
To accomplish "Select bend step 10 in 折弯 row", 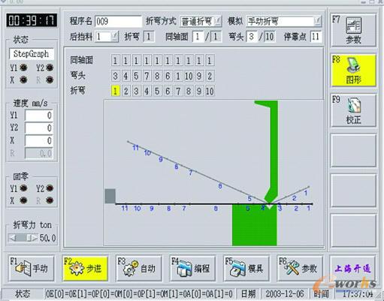I will click(210, 91).
